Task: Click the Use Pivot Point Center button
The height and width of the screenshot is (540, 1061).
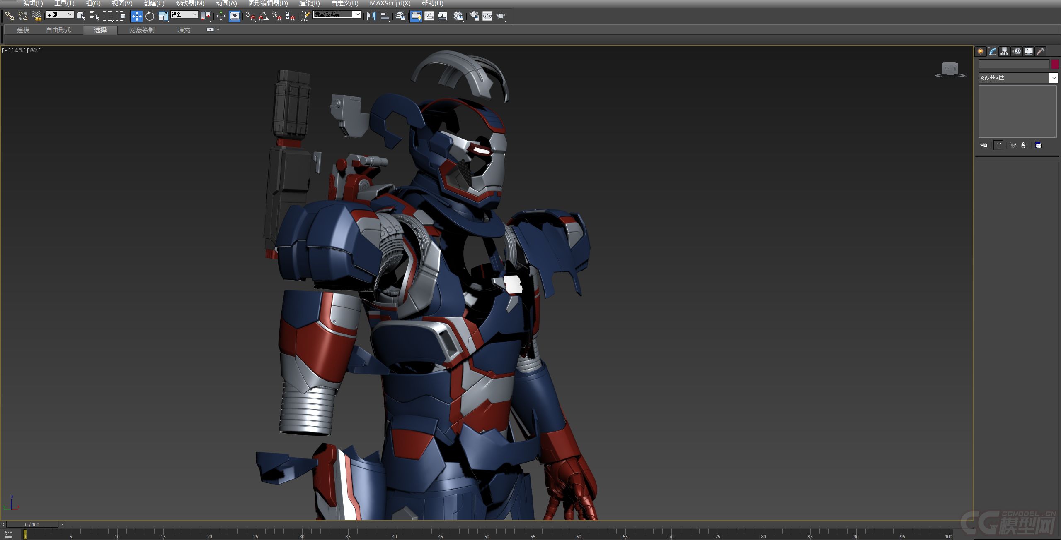Action: tap(206, 16)
